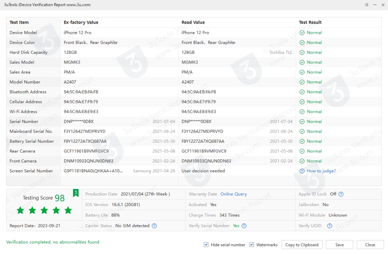Image resolution: width=388 pixels, height=254 pixels.
Task: Select ex-factory screen serial G9P1181BNA0LQHKAA+A10
Action: click(x=93, y=171)
